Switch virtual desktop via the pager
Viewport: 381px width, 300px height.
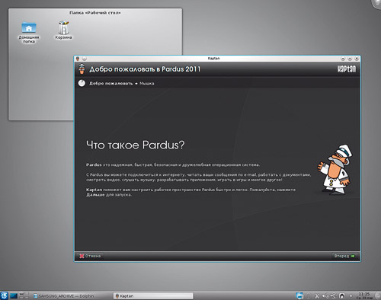(x=24, y=296)
